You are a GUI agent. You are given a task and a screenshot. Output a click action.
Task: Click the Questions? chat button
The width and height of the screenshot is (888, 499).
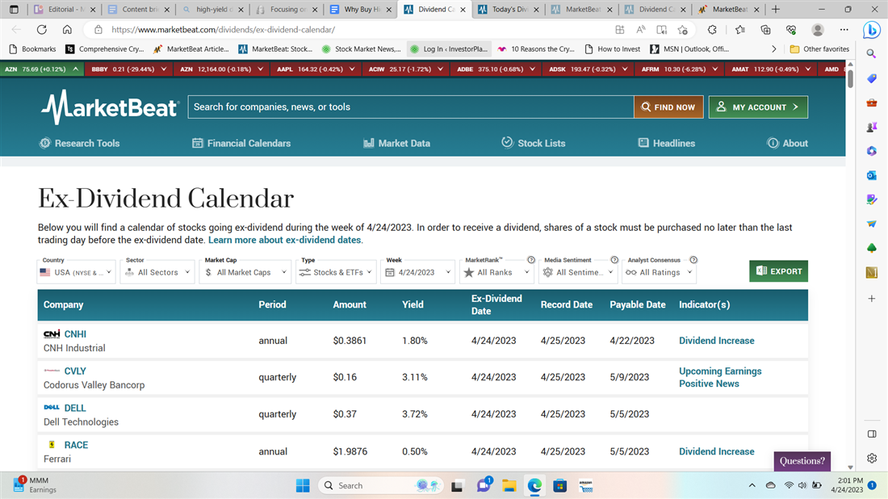[802, 461]
